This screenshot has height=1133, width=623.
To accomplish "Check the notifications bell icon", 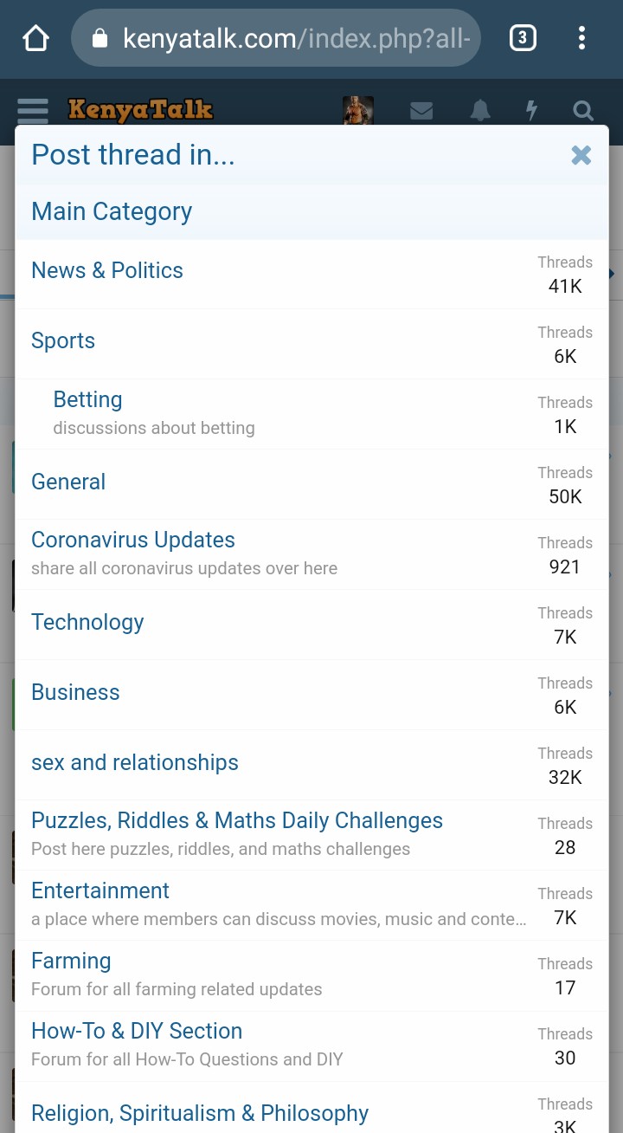I will coord(480,110).
